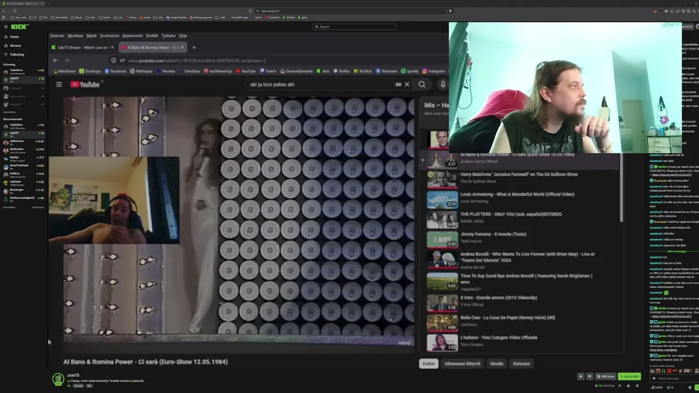
Task: Clear the YouTube search text with X
Action: [x=407, y=85]
